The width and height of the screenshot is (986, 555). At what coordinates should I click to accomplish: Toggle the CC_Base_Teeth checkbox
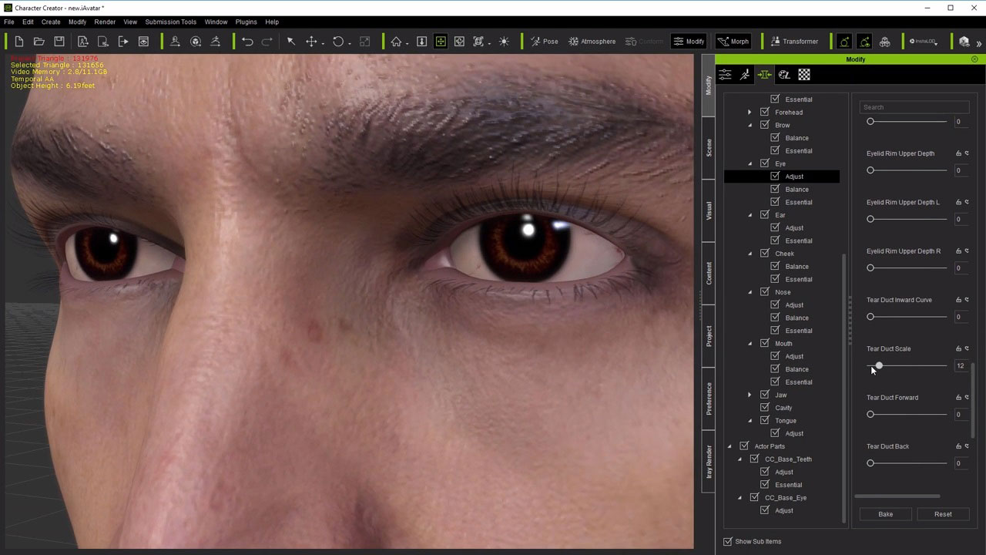pyautogui.click(x=755, y=459)
